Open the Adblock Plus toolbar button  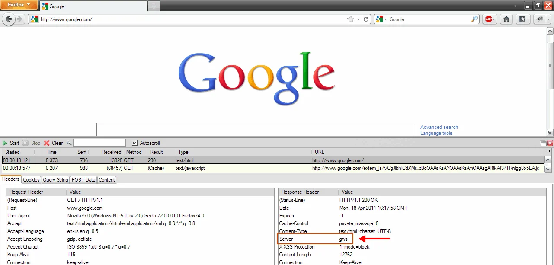(x=490, y=19)
